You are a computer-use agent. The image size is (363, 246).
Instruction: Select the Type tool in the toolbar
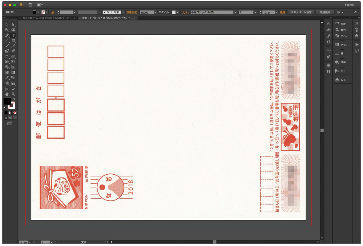13,35
